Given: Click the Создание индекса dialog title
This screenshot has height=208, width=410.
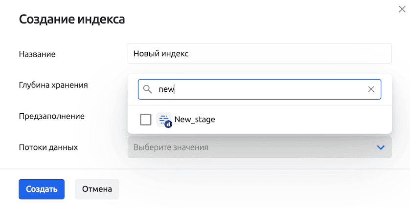Looking at the screenshot, I should (x=72, y=20).
